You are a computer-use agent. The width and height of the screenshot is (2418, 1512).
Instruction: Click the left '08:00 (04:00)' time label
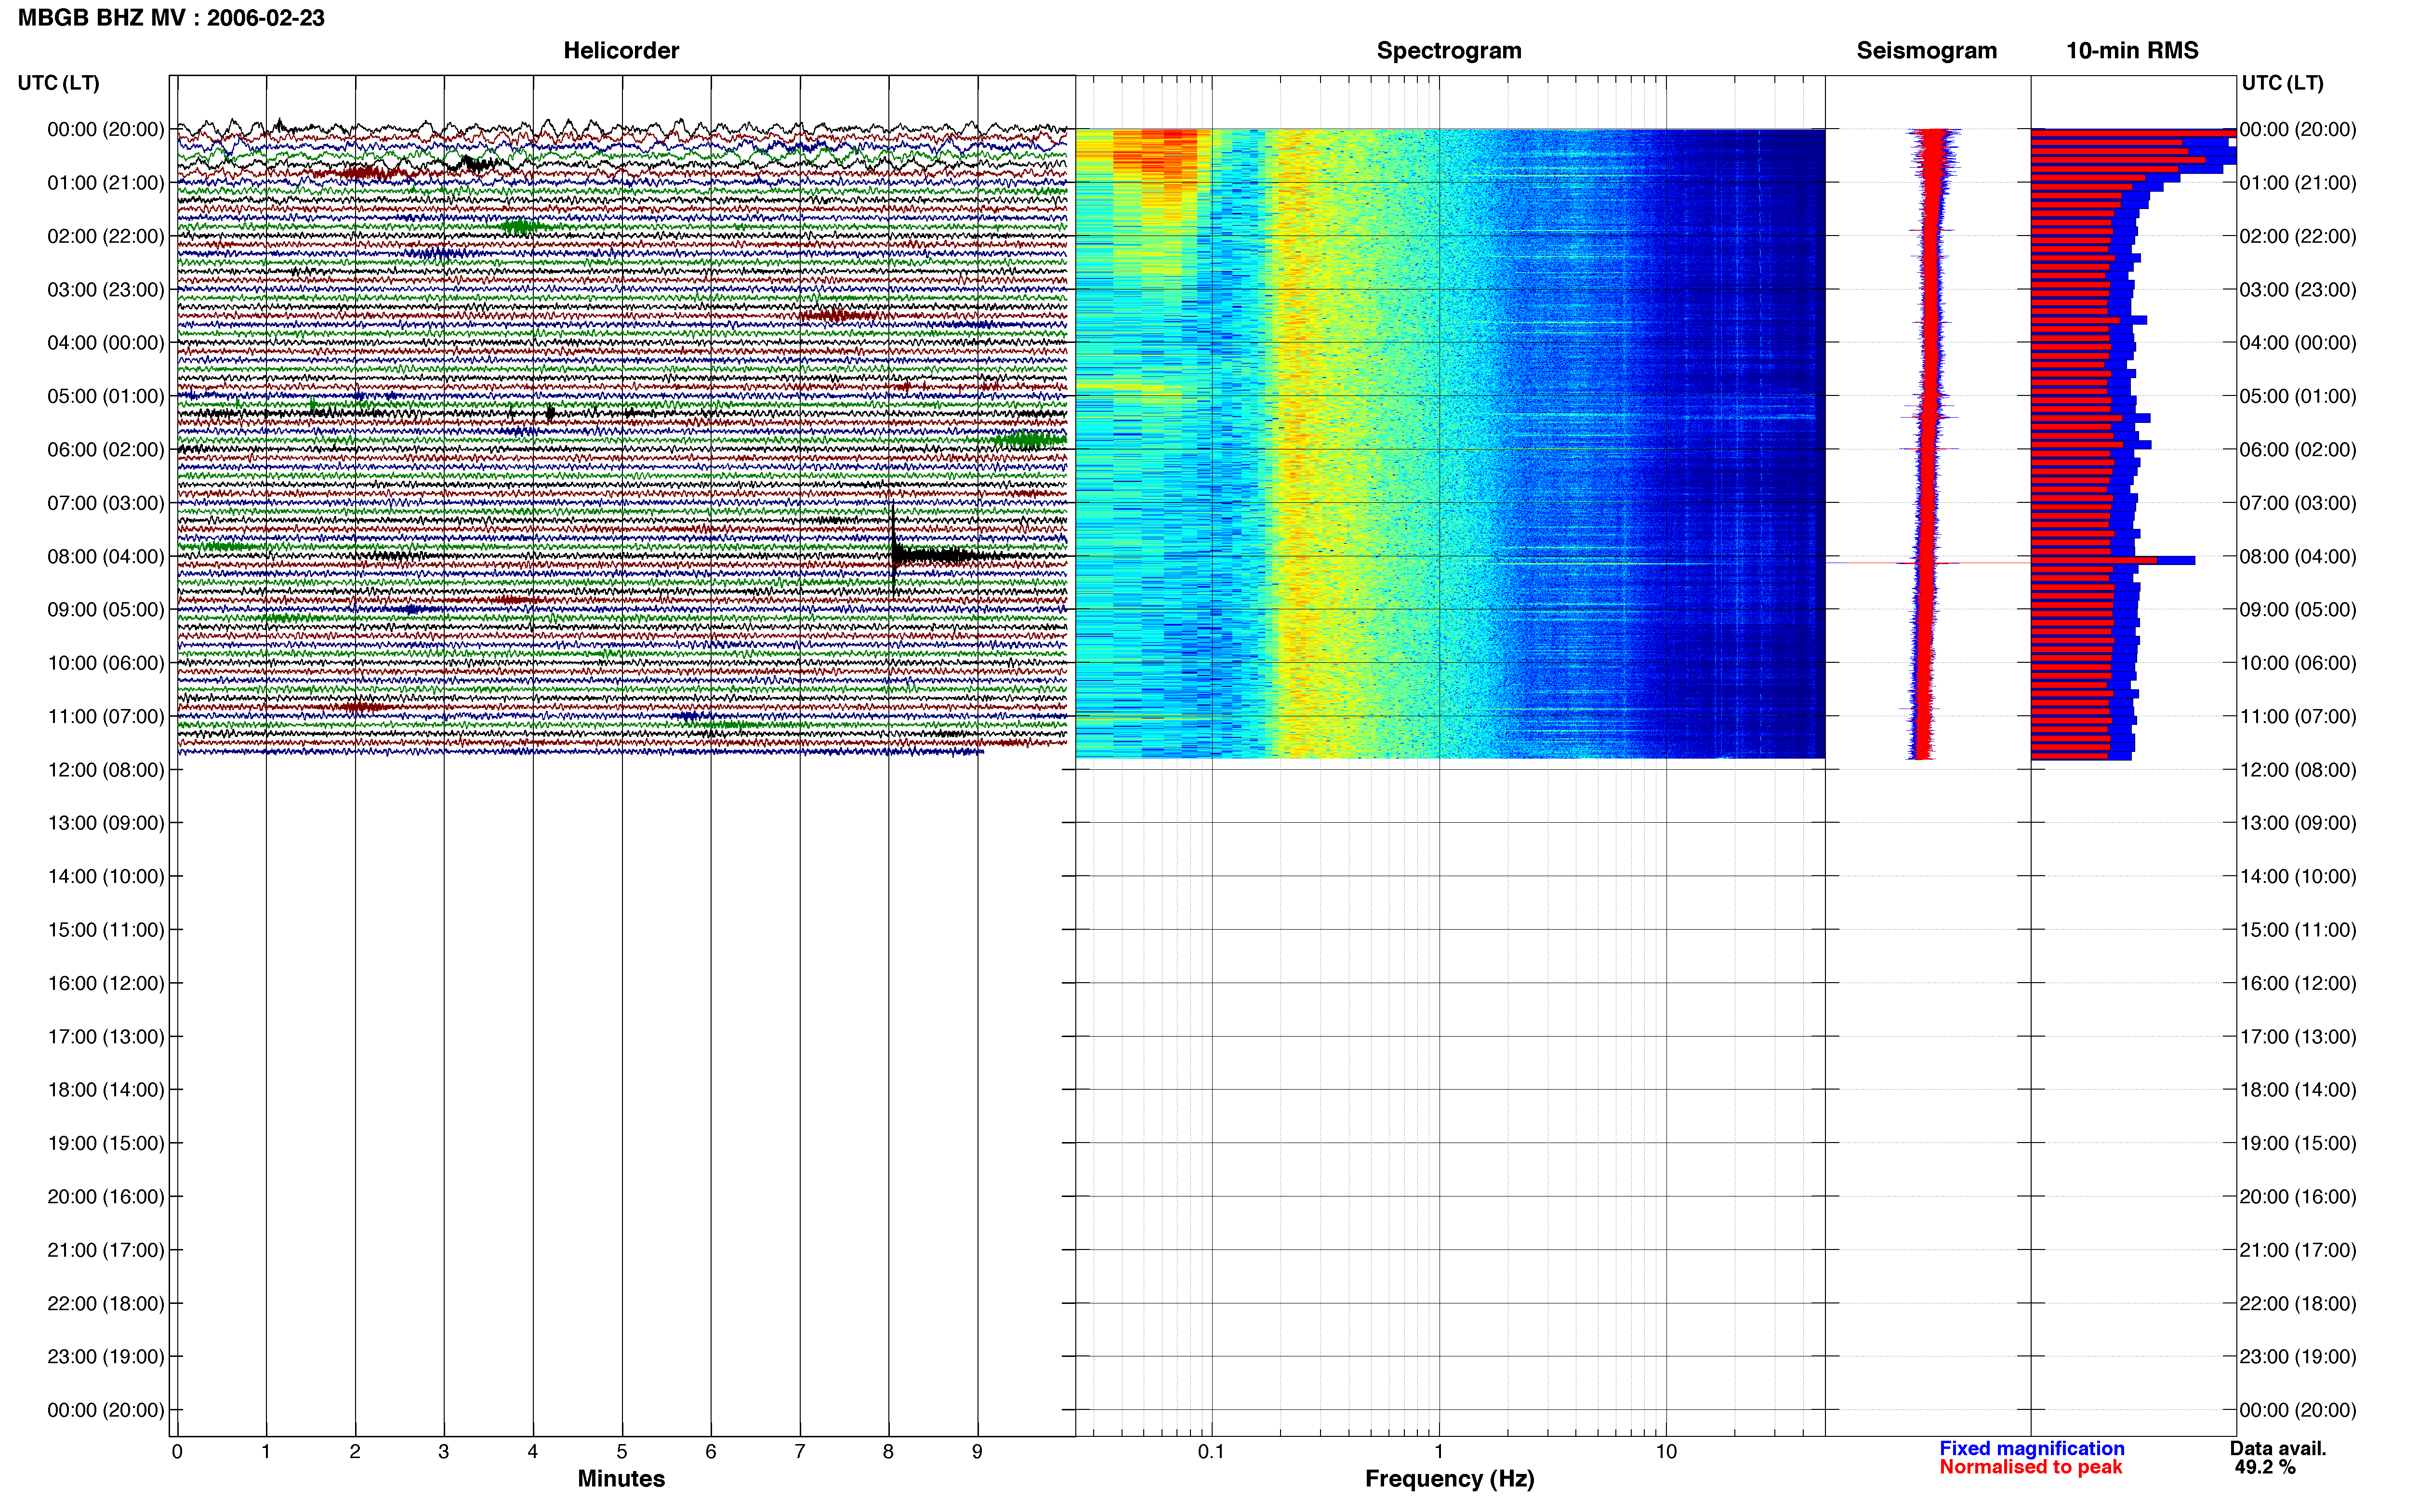[x=106, y=556]
